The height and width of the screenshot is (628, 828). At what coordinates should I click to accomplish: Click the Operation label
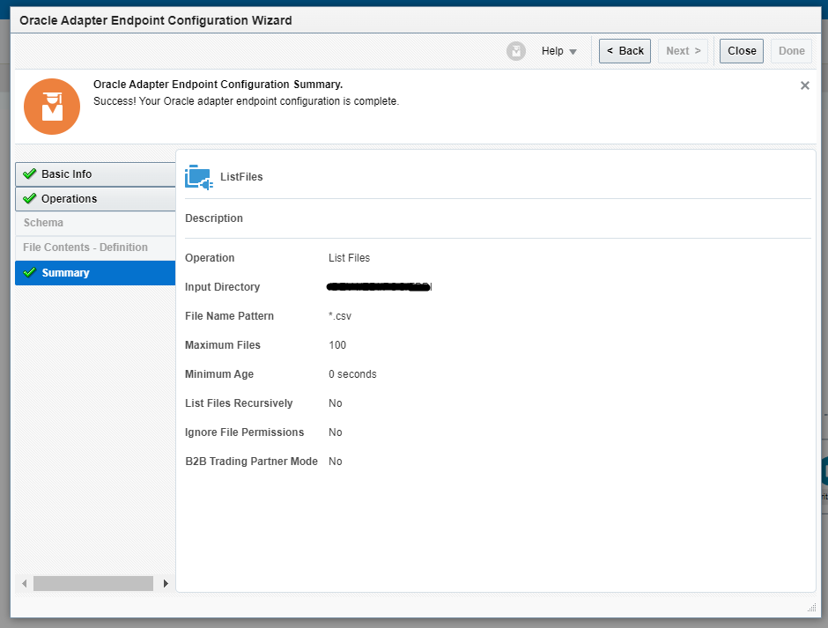(210, 258)
